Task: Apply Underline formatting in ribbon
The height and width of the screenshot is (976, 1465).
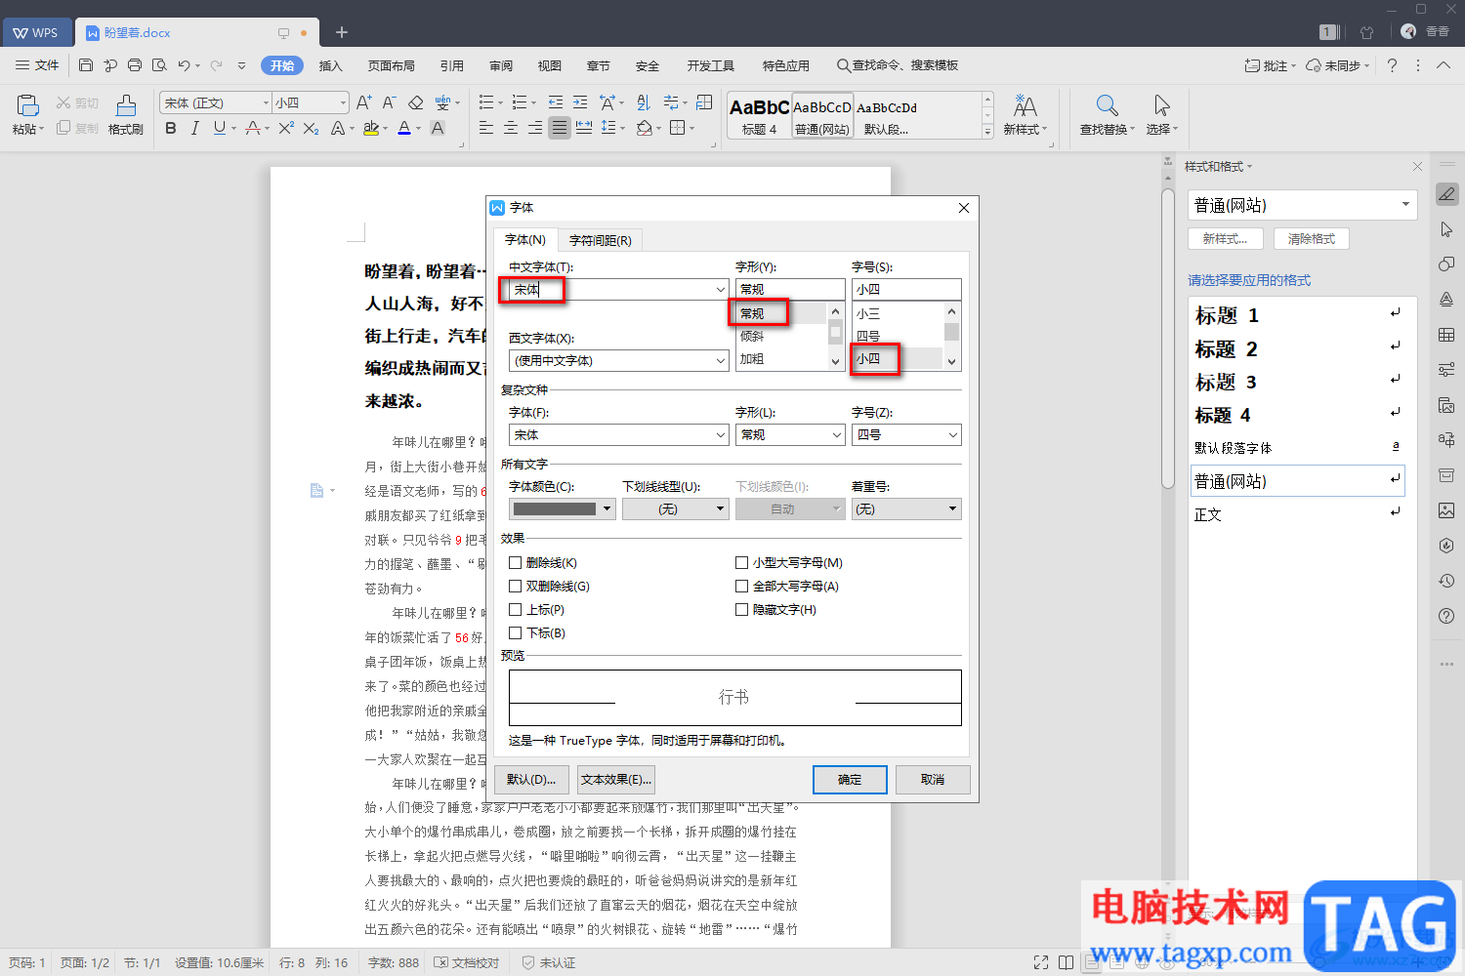Action: 220,128
